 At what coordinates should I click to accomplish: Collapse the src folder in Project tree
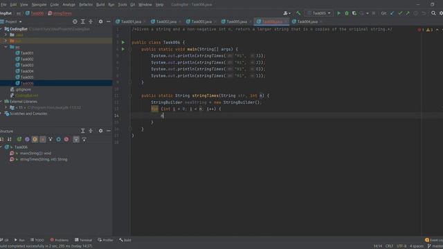coord(6,47)
